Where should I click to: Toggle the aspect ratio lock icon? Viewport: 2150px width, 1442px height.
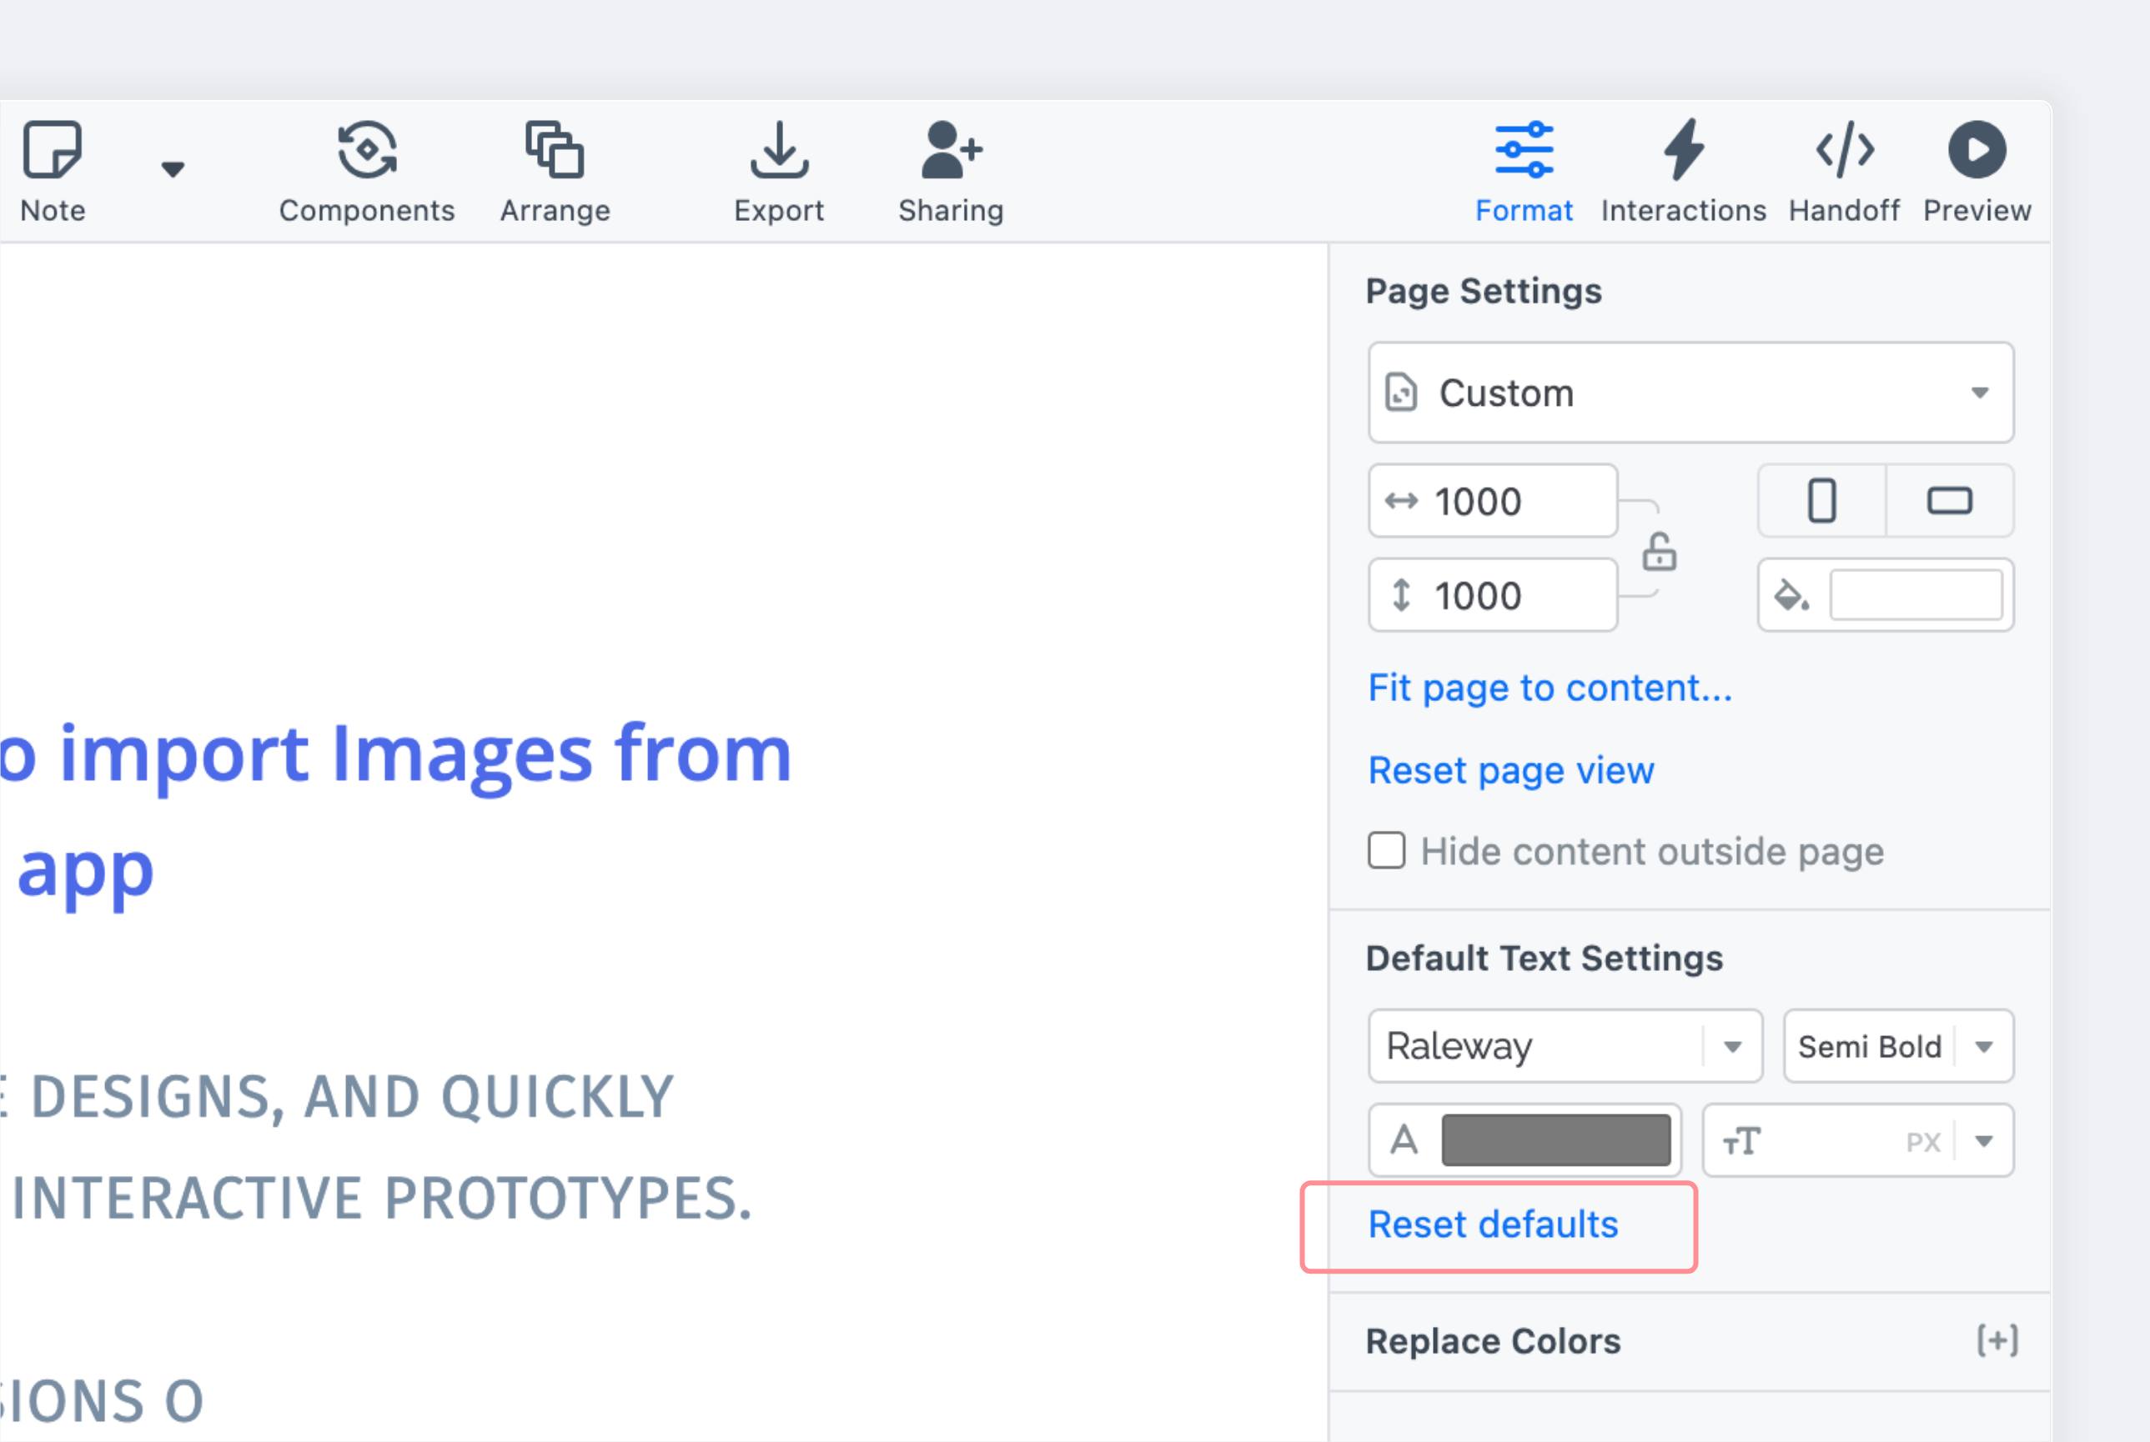click(x=1659, y=552)
